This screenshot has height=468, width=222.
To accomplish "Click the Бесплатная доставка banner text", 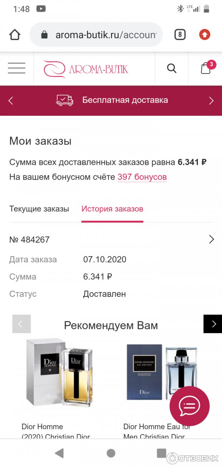I will [125, 100].
